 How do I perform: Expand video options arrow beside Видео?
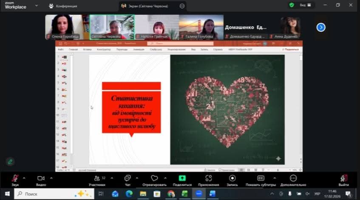coord(51,178)
